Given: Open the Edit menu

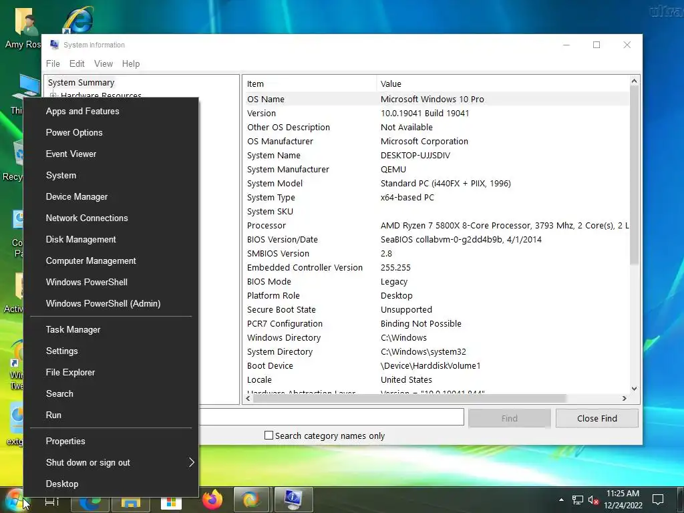Looking at the screenshot, I should click(77, 63).
